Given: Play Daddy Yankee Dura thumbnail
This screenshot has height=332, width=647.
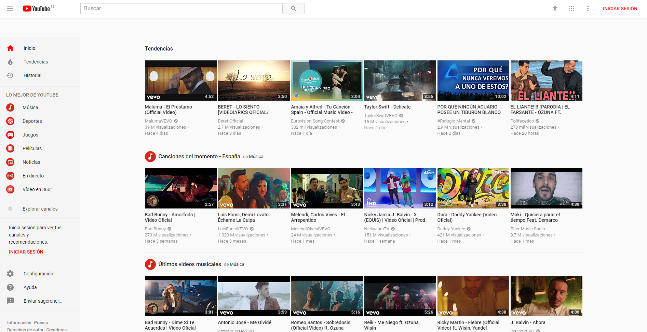Looking at the screenshot, I should coord(473,188).
